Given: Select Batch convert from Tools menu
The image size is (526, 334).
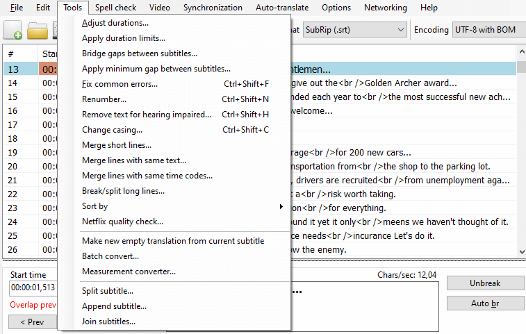Looking at the screenshot, I should pos(110,256).
